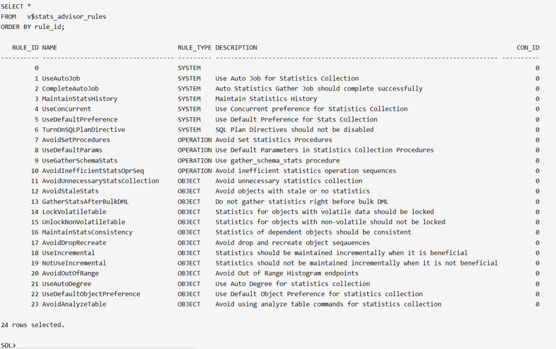Click the AvoidInefficientStatsOprSeq rule name
Viewport: 556px width, 349px height.
pyautogui.click(x=93, y=171)
